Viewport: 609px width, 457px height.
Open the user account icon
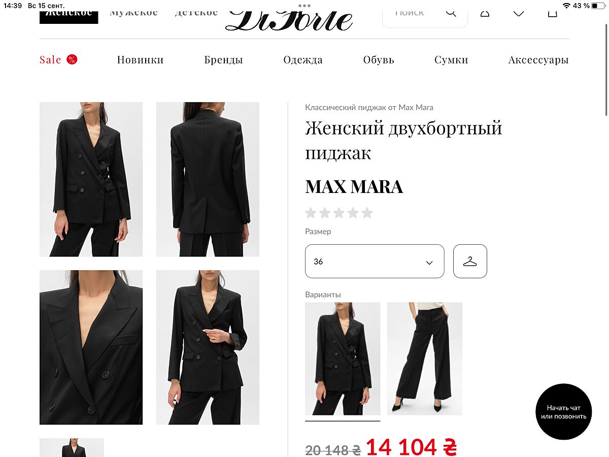(x=485, y=13)
